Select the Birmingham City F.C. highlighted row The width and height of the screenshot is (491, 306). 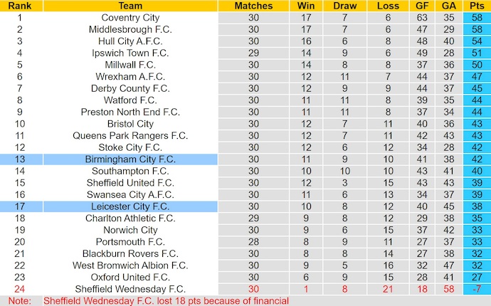click(130, 159)
